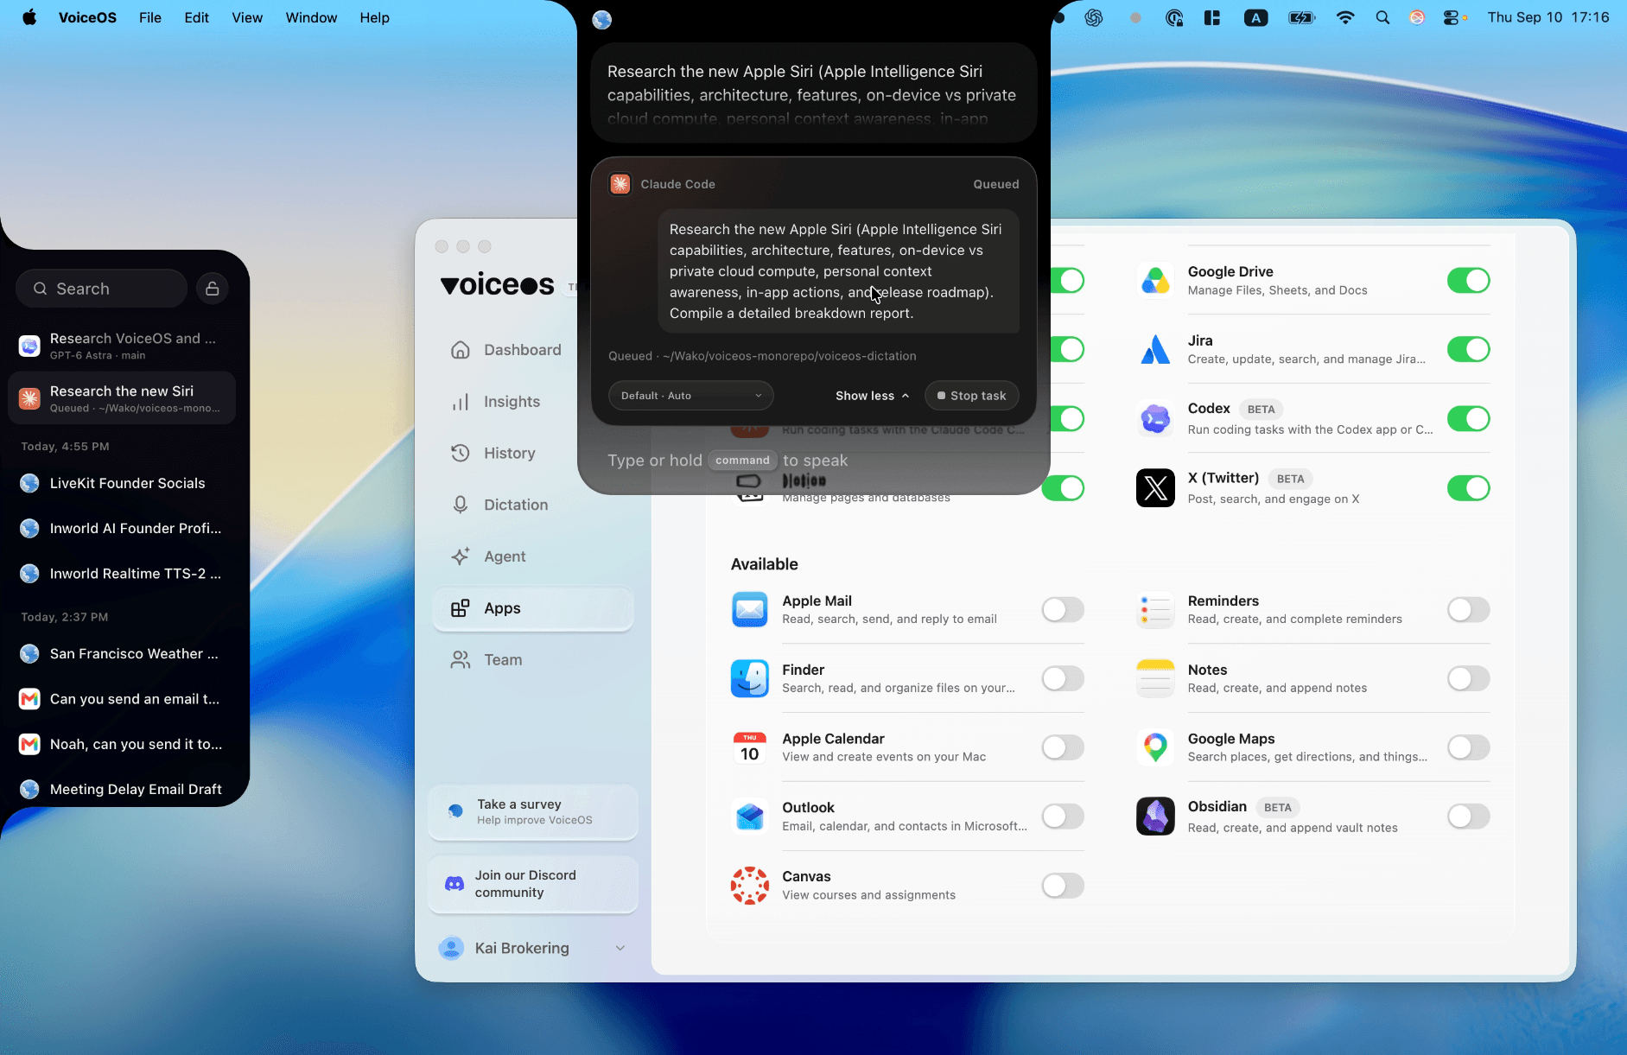Open the Window menu
Image resolution: width=1627 pixels, height=1055 pixels.
coord(312,18)
